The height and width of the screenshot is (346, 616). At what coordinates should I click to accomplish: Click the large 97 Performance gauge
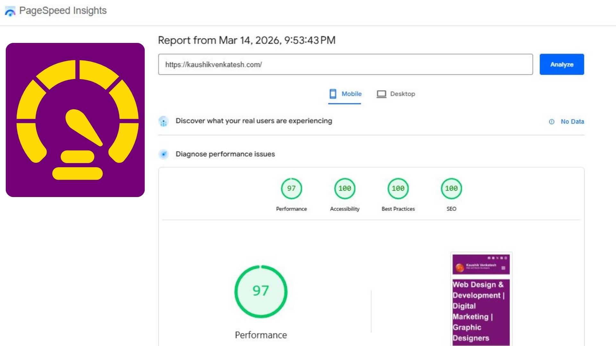pyautogui.click(x=261, y=291)
